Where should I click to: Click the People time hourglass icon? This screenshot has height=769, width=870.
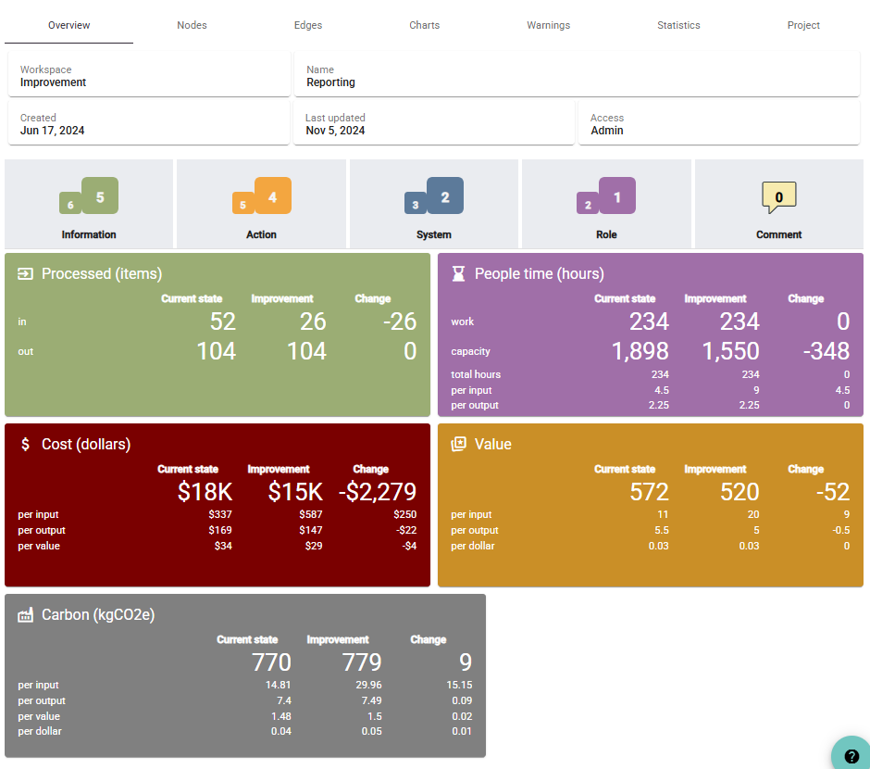click(x=458, y=273)
